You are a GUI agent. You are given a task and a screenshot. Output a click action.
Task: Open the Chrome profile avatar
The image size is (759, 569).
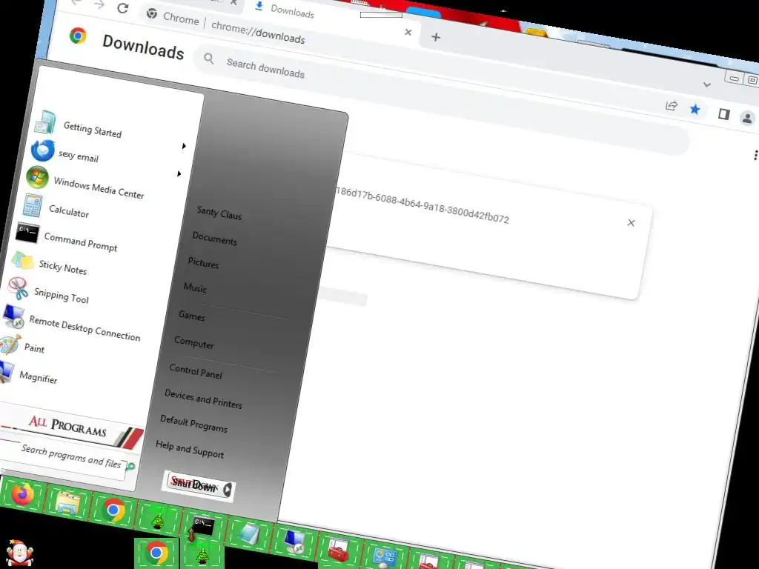747,118
